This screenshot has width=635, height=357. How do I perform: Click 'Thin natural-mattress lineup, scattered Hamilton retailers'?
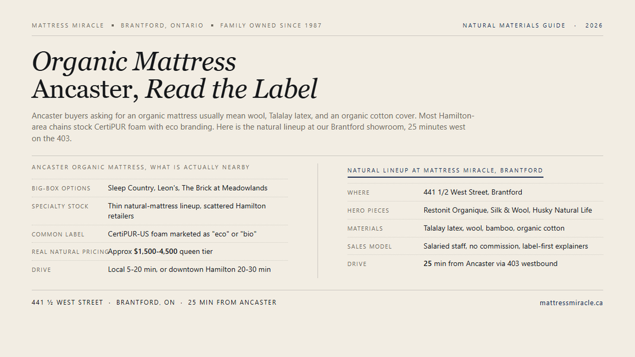pos(186,211)
